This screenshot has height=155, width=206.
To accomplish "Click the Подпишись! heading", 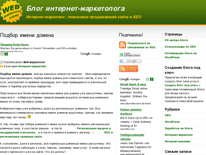I will [131, 35].
